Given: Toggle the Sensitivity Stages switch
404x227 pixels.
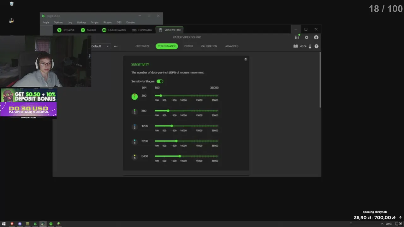Looking at the screenshot, I should tap(160, 81).
